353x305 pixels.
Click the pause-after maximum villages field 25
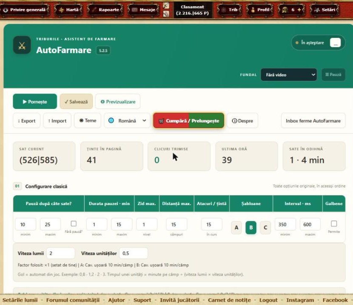point(51,224)
